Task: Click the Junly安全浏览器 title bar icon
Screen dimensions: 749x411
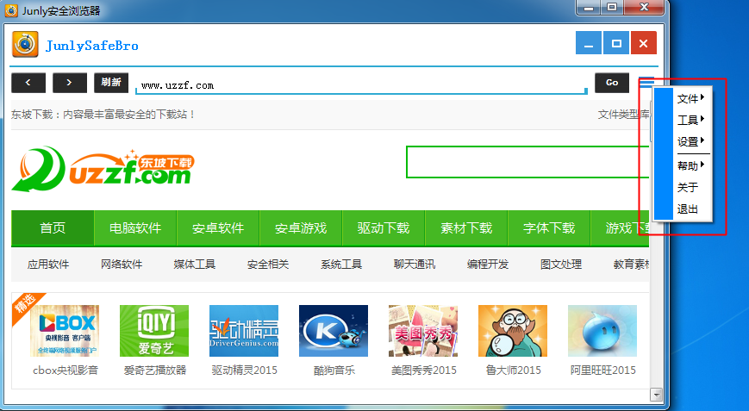Action: click(x=11, y=10)
